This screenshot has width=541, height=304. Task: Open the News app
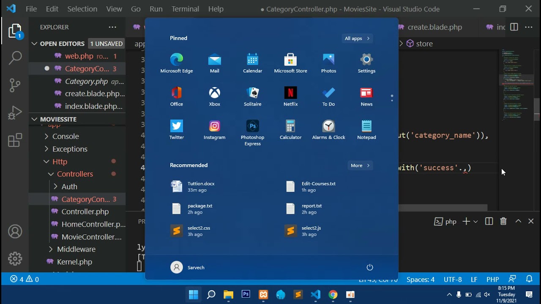pyautogui.click(x=366, y=97)
